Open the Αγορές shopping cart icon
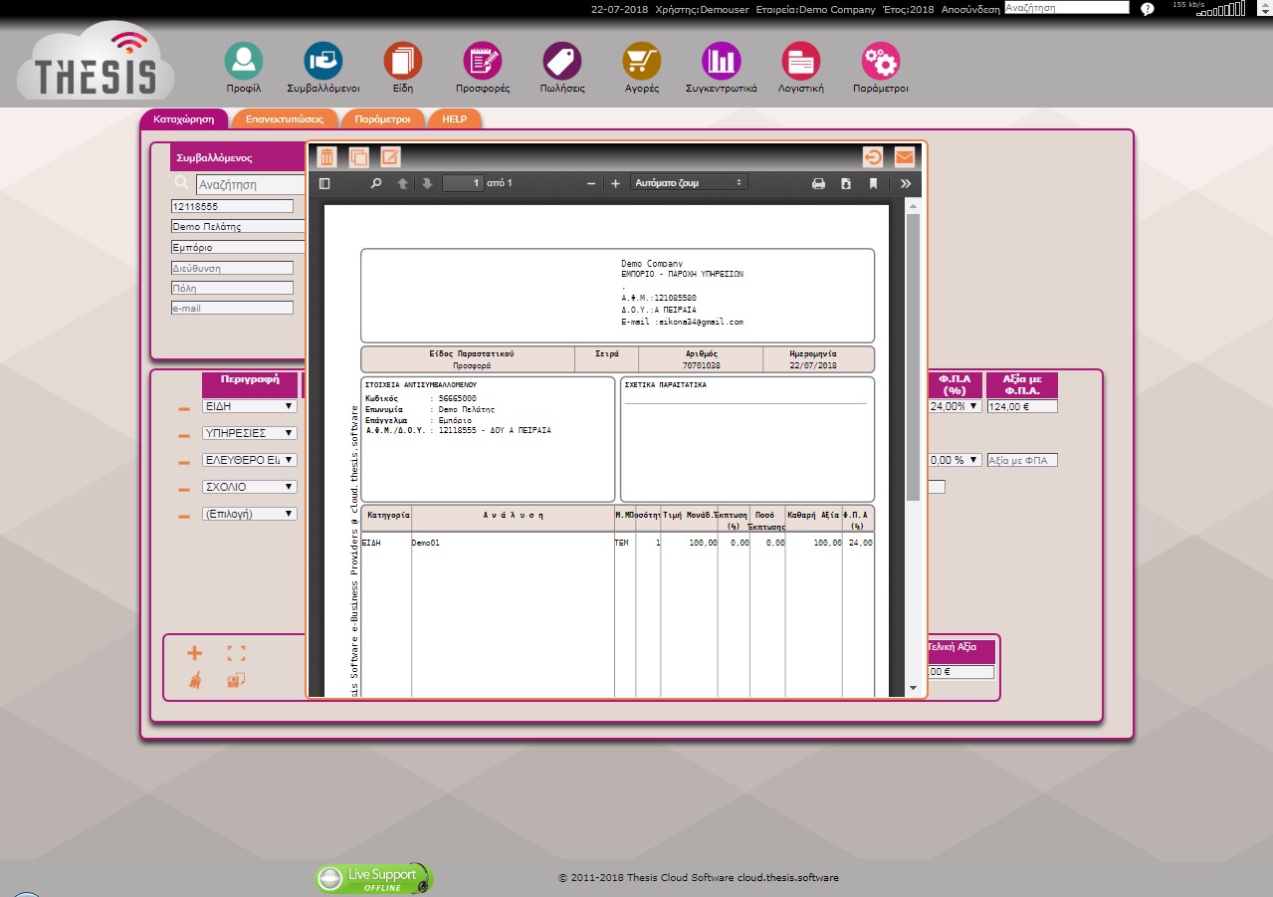 [641, 62]
